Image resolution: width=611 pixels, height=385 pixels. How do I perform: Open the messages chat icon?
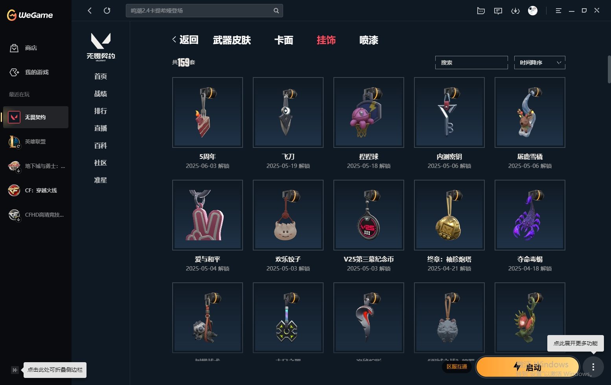[498, 11]
